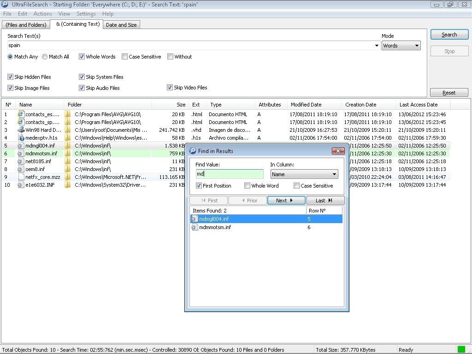
Task: Select the & (Containing Text) tab
Action: [x=77, y=24]
